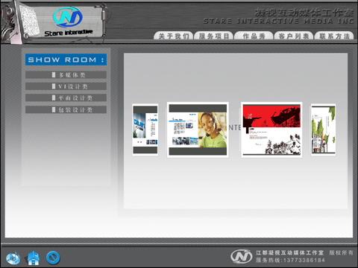
Task: Open the 联系方法 tab
Action: click(x=334, y=36)
